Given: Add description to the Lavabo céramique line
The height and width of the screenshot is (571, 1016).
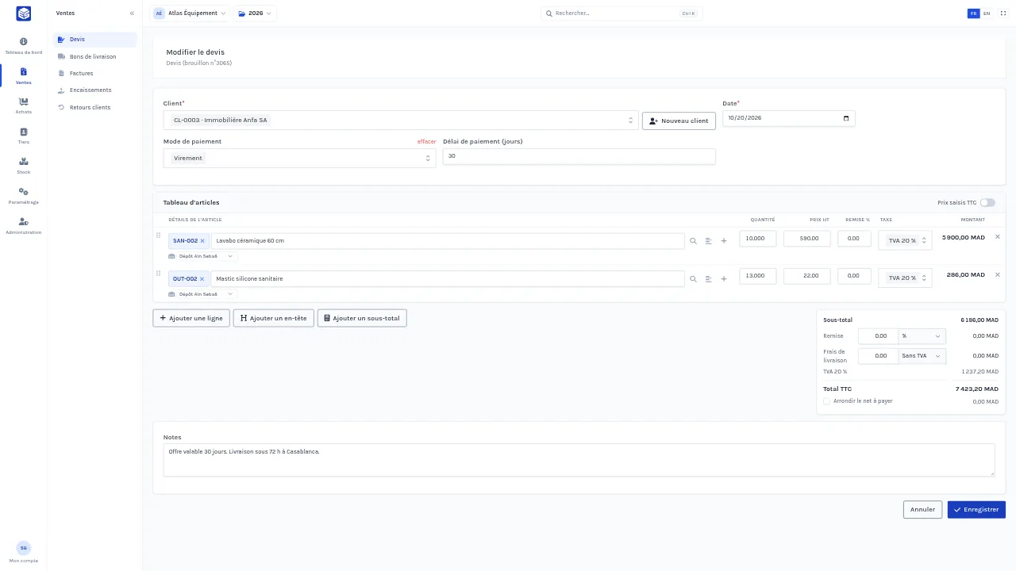Looking at the screenshot, I should click(x=708, y=241).
